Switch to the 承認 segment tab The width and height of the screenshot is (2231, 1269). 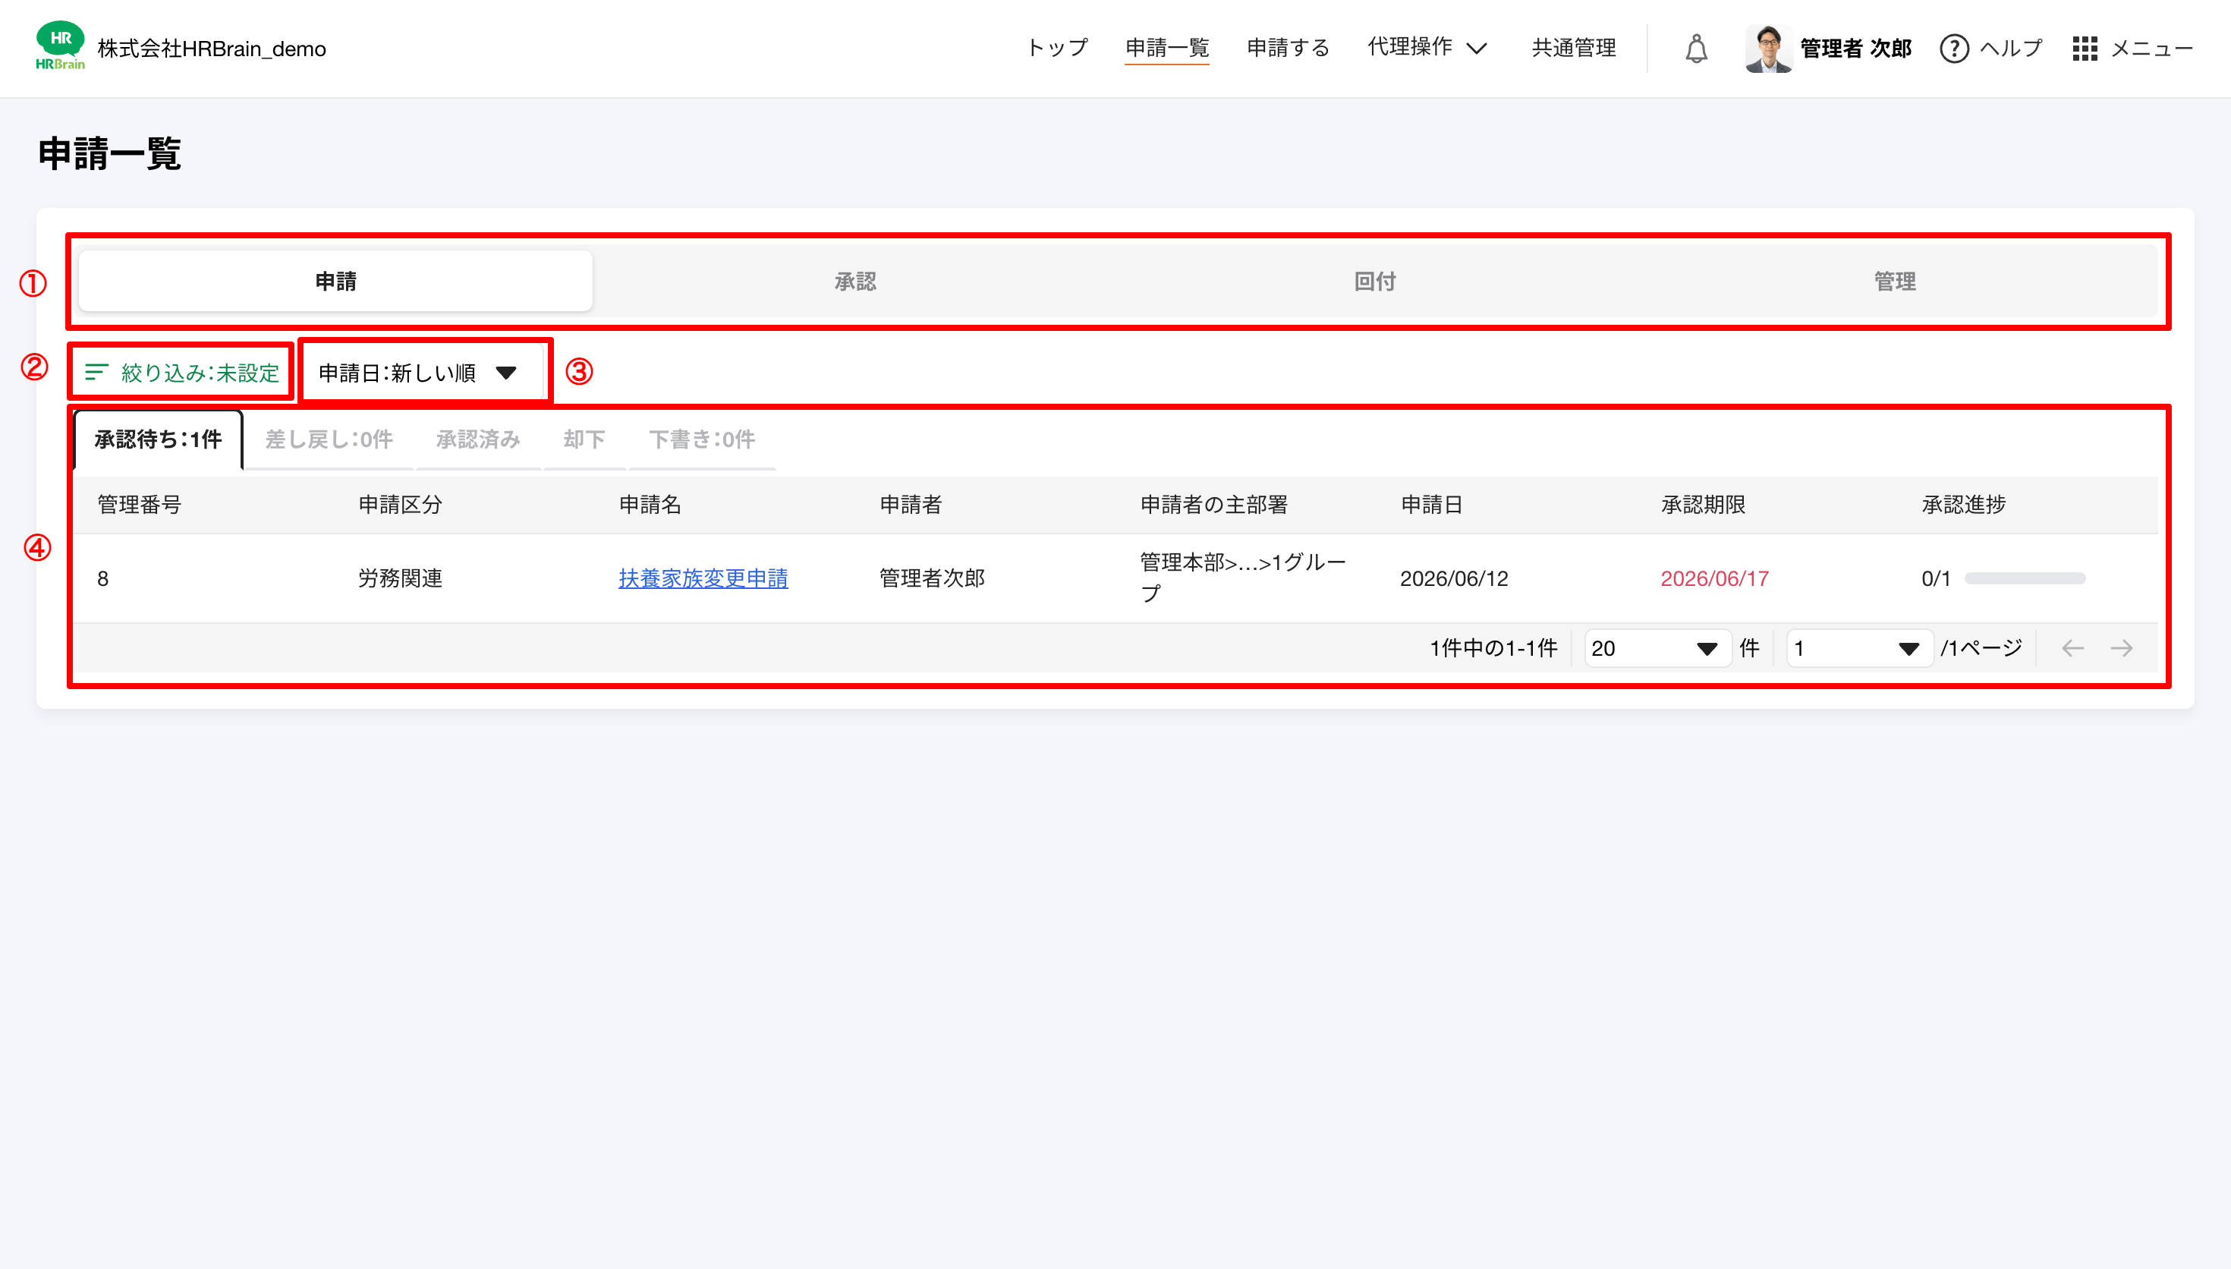coord(854,282)
